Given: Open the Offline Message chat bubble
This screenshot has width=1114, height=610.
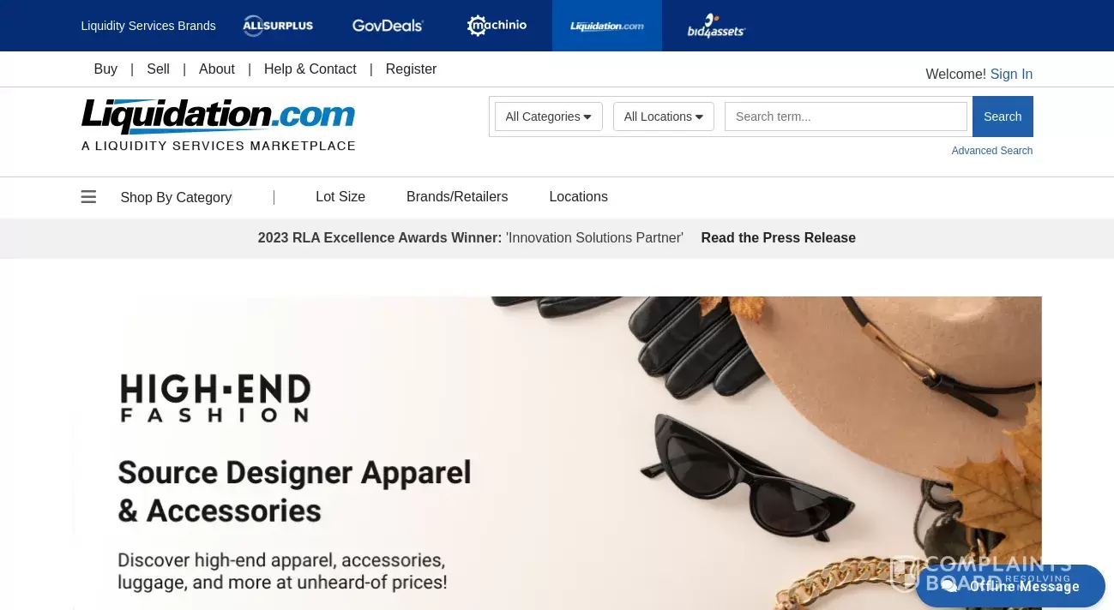Looking at the screenshot, I should click(1010, 586).
